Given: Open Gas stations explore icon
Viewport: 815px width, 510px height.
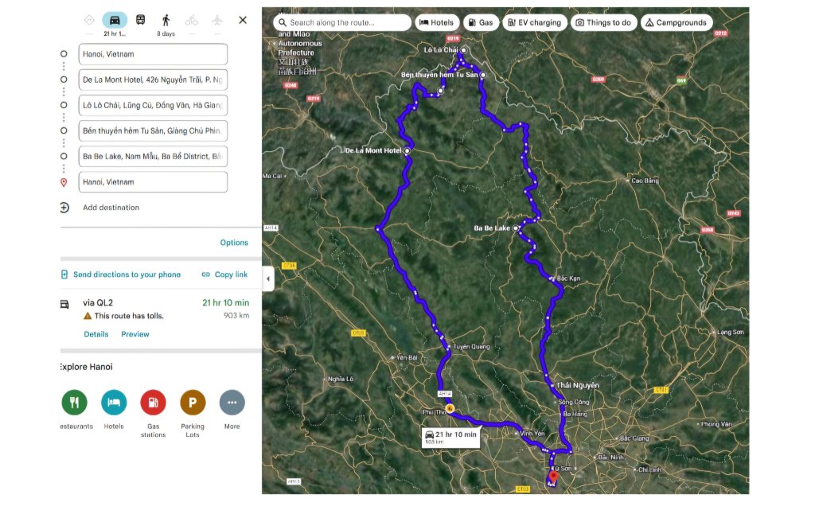Looking at the screenshot, I should (153, 403).
